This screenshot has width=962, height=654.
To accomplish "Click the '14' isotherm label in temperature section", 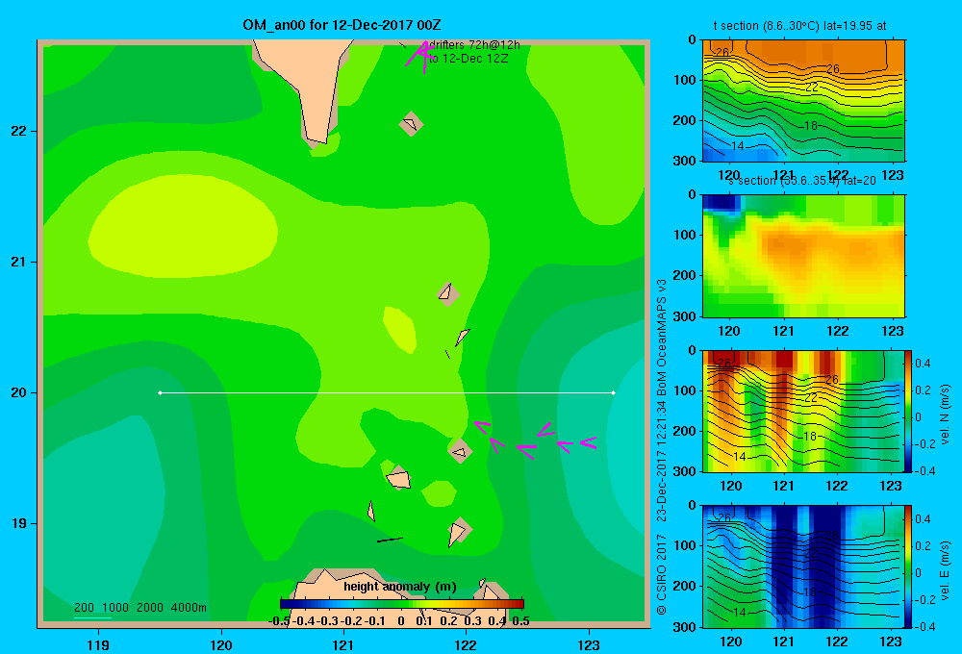I will [738, 146].
